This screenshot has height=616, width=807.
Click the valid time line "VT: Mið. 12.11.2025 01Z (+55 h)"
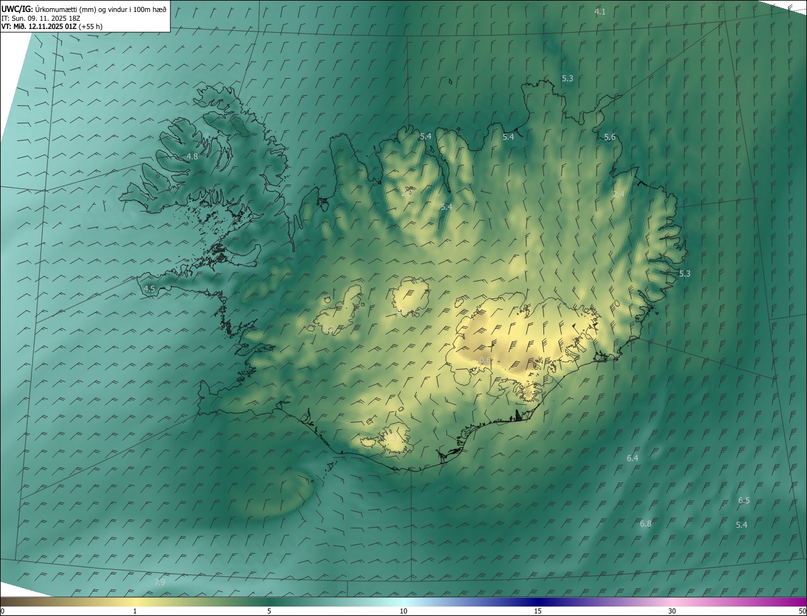(52, 26)
